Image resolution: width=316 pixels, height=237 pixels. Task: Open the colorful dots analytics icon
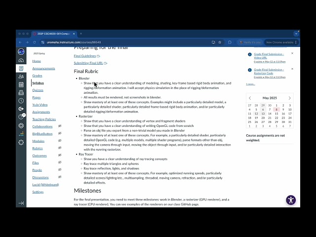[21, 134]
